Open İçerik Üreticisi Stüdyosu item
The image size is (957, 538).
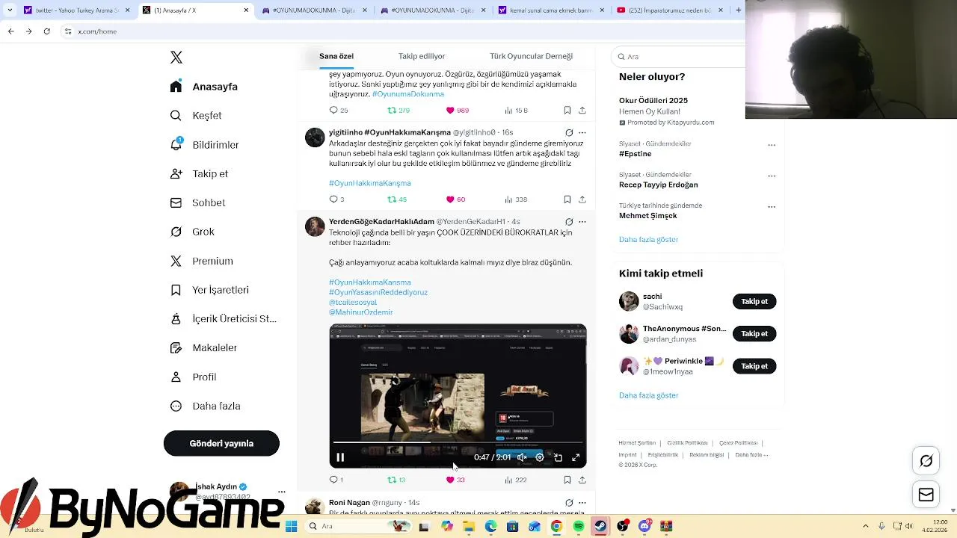tap(223, 319)
